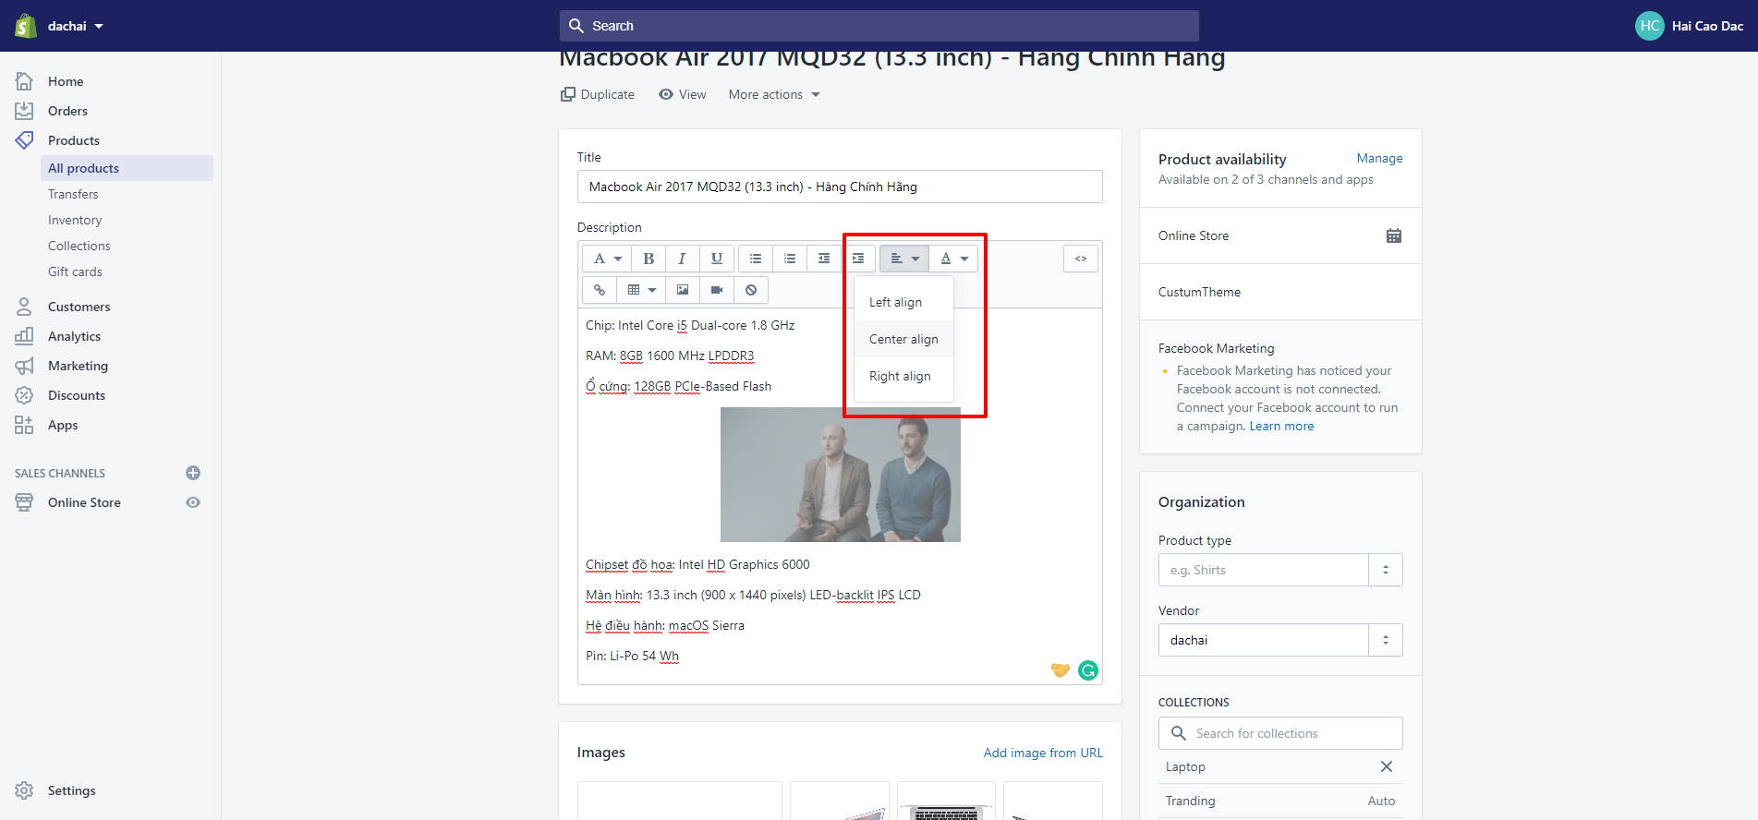
Task: Click the handshake emoji icon in editor
Action: [x=1061, y=670]
